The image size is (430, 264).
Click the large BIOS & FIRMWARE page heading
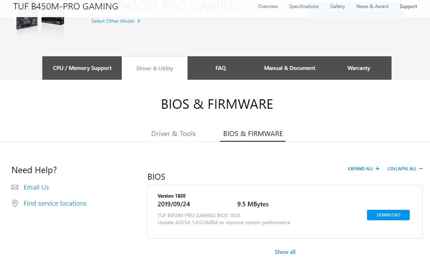(x=217, y=104)
